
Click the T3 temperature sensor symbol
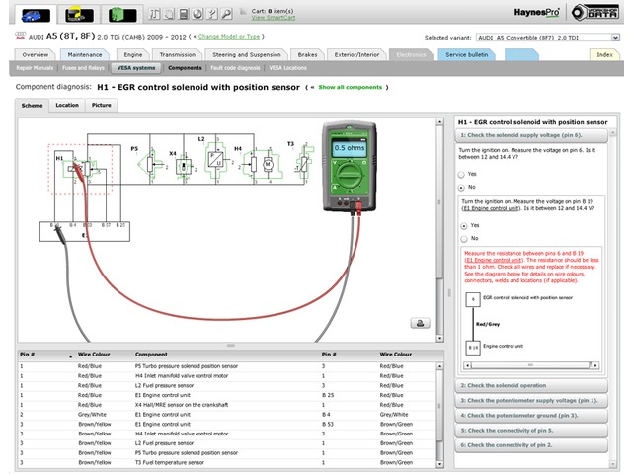(304, 163)
